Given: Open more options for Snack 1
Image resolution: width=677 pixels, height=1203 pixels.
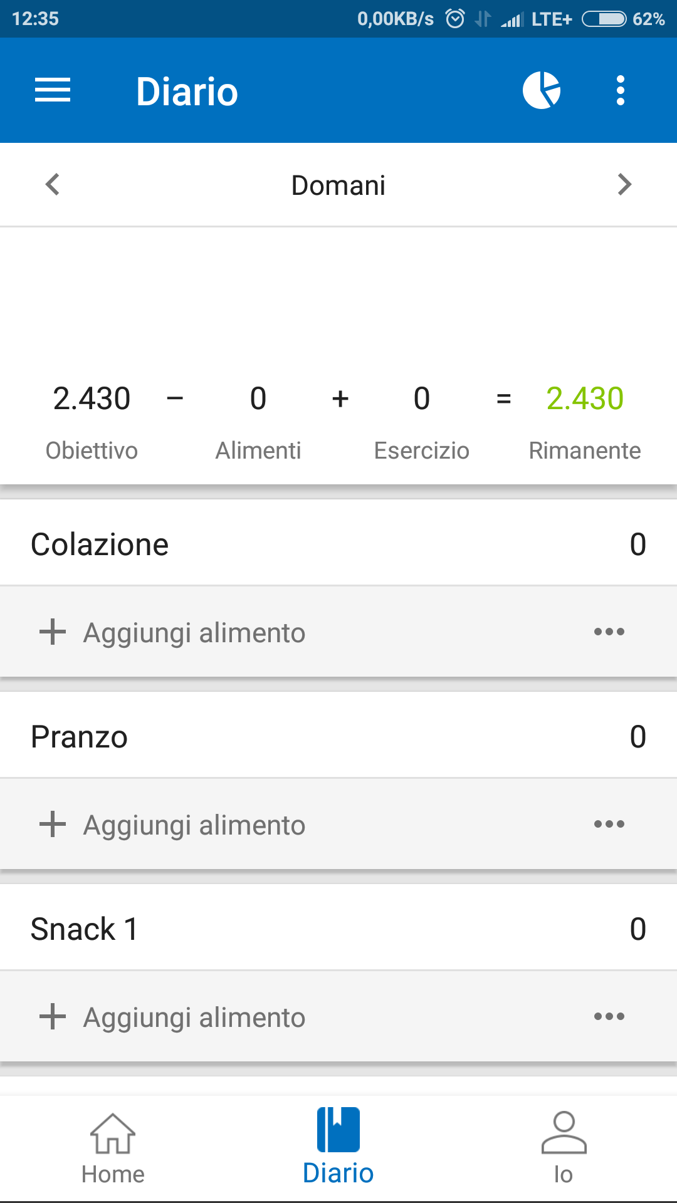Looking at the screenshot, I should (609, 1016).
